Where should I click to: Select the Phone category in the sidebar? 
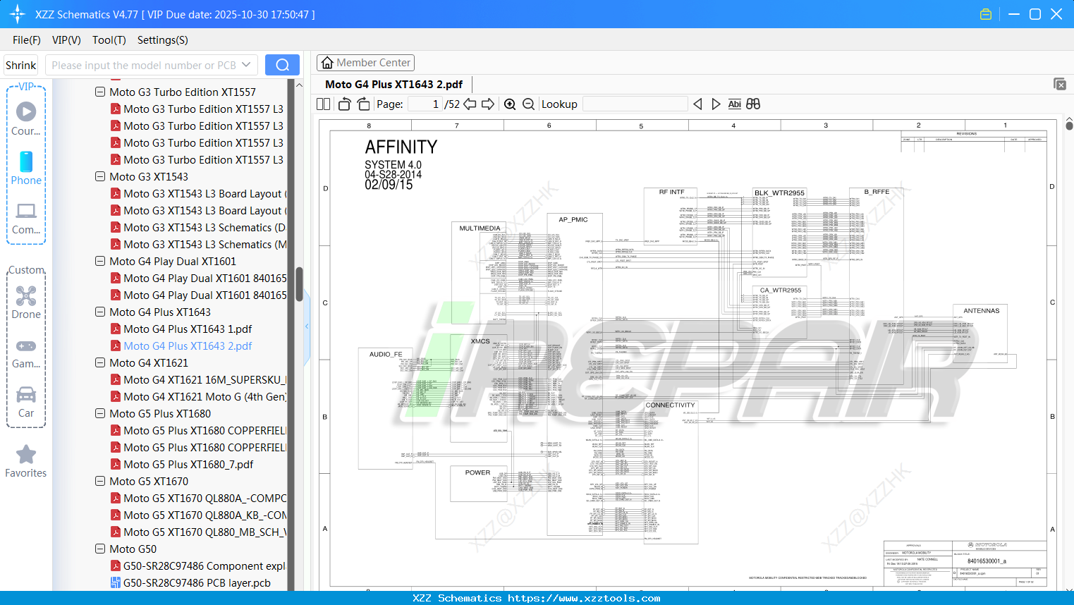(26, 169)
